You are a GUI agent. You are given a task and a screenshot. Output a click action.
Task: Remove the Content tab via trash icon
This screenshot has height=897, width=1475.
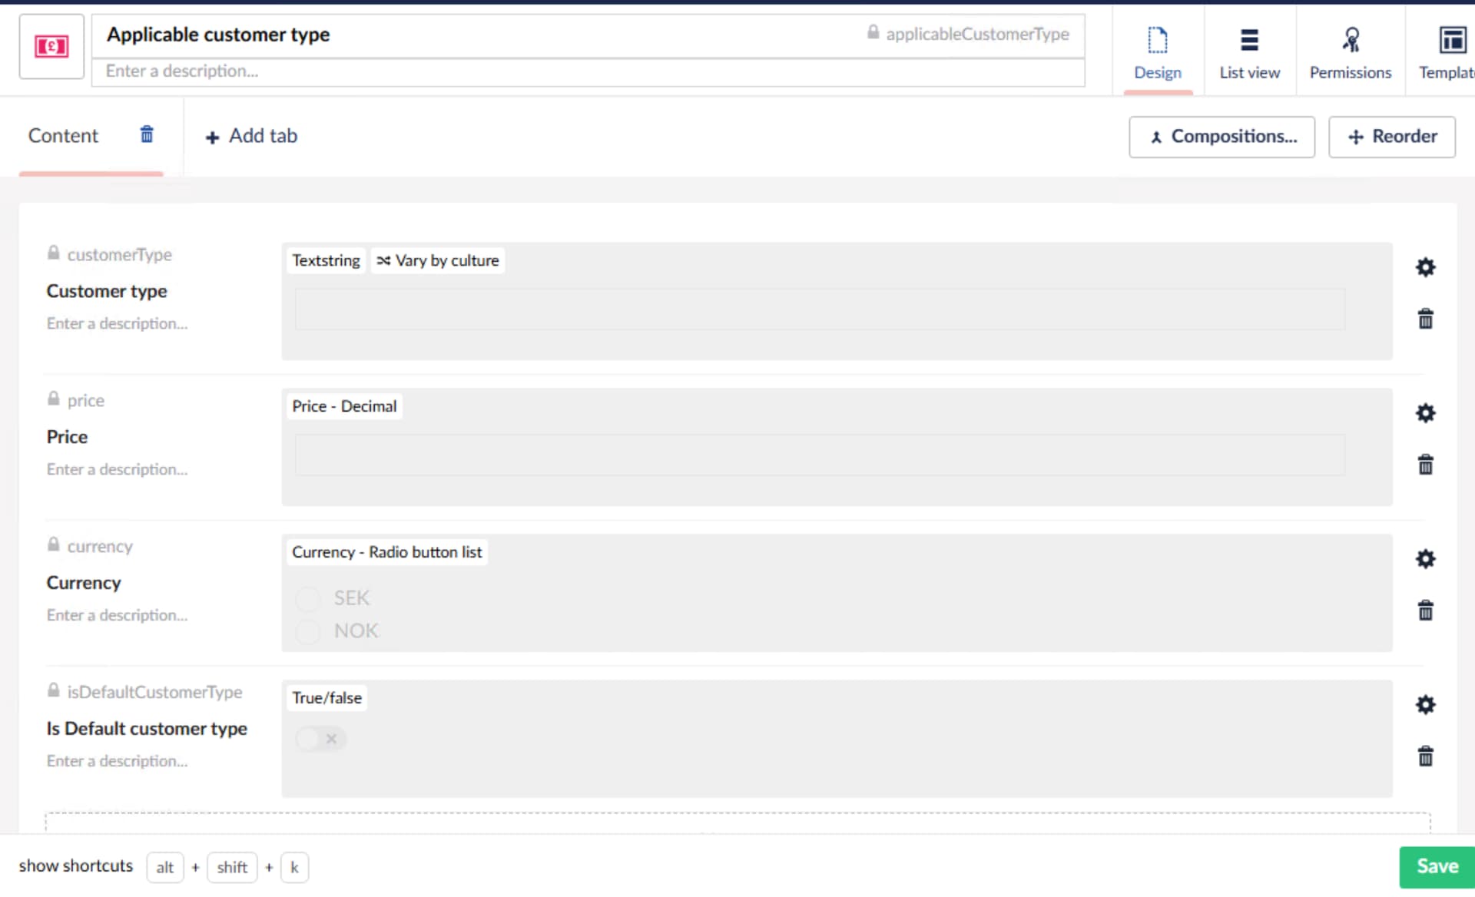tap(147, 134)
